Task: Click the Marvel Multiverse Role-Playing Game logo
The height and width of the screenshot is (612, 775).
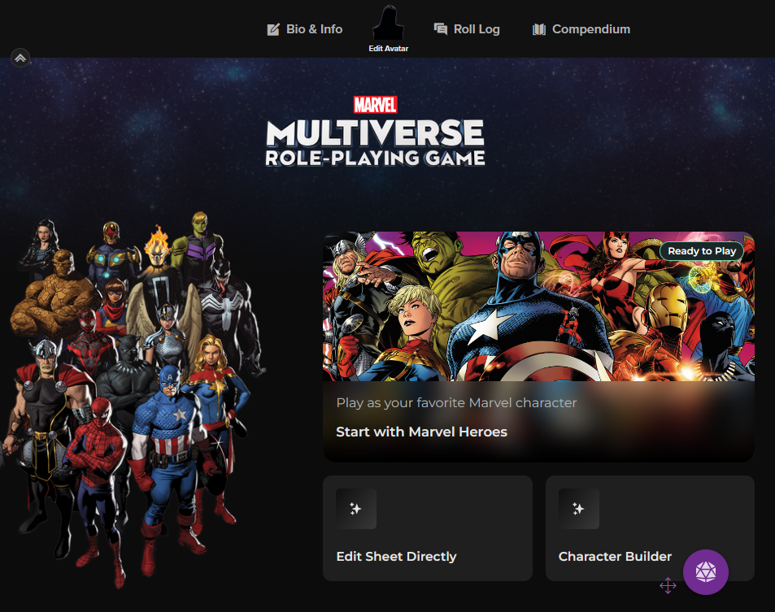Action: (375, 132)
